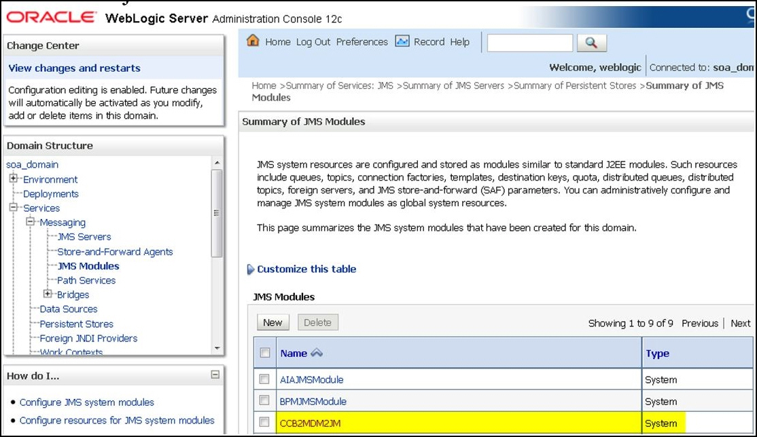The width and height of the screenshot is (757, 437).
Task: Click the Record icon in toolbar
Action: click(x=402, y=41)
